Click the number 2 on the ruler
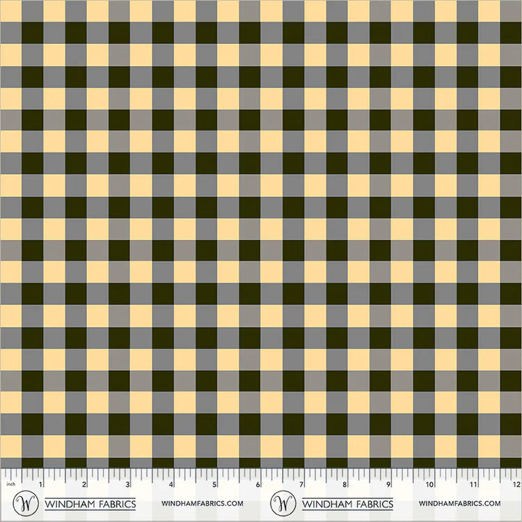This screenshot has height=522, width=522. [x=84, y=484]
